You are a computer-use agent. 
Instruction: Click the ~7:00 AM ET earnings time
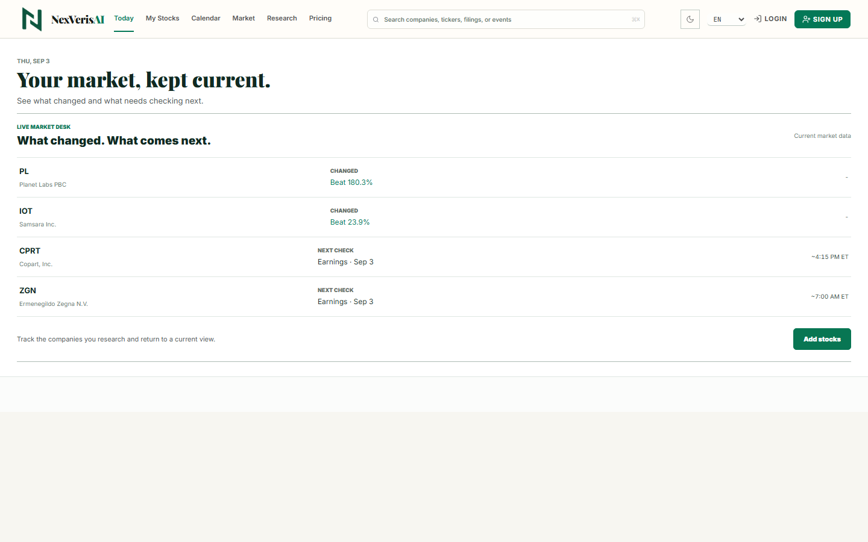point(829,297)
